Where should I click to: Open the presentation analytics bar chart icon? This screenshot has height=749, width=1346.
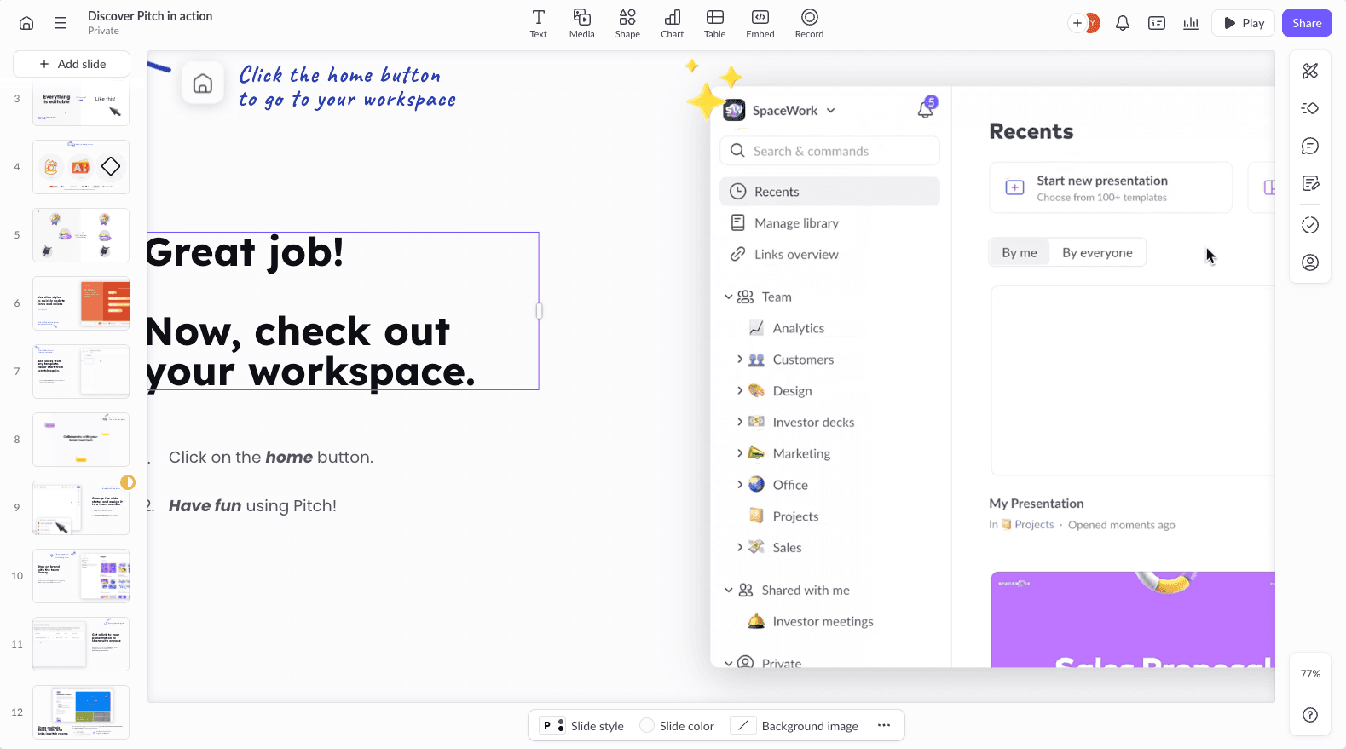pos(1191,23)
